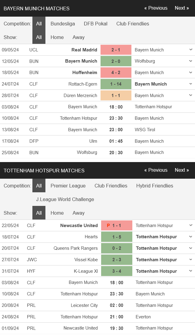
Task: Select the Bundesliga competition filter
Action: pyautogui.click(x=63, y=24)
